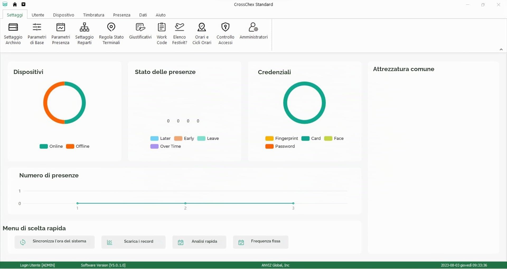Open Work Code settings
The image size is (507, 269).
pos(162,34)
